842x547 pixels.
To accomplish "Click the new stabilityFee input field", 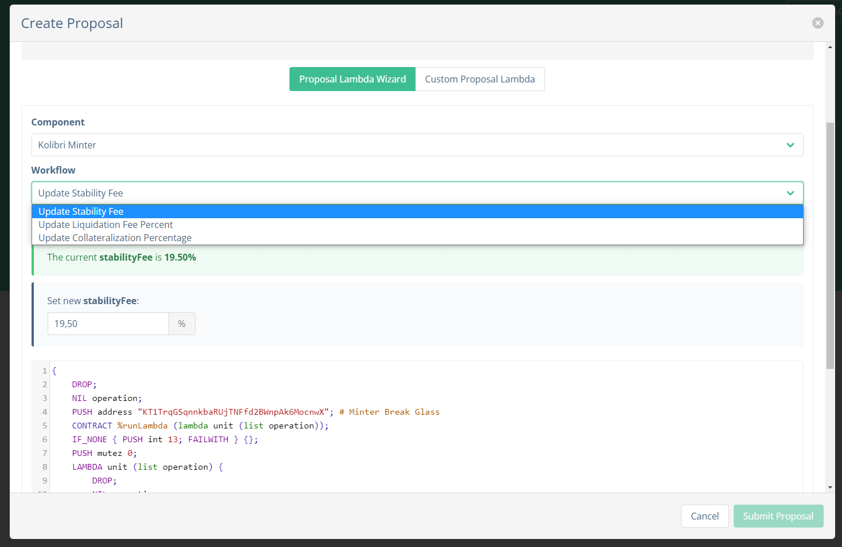I will coord(108,324).
